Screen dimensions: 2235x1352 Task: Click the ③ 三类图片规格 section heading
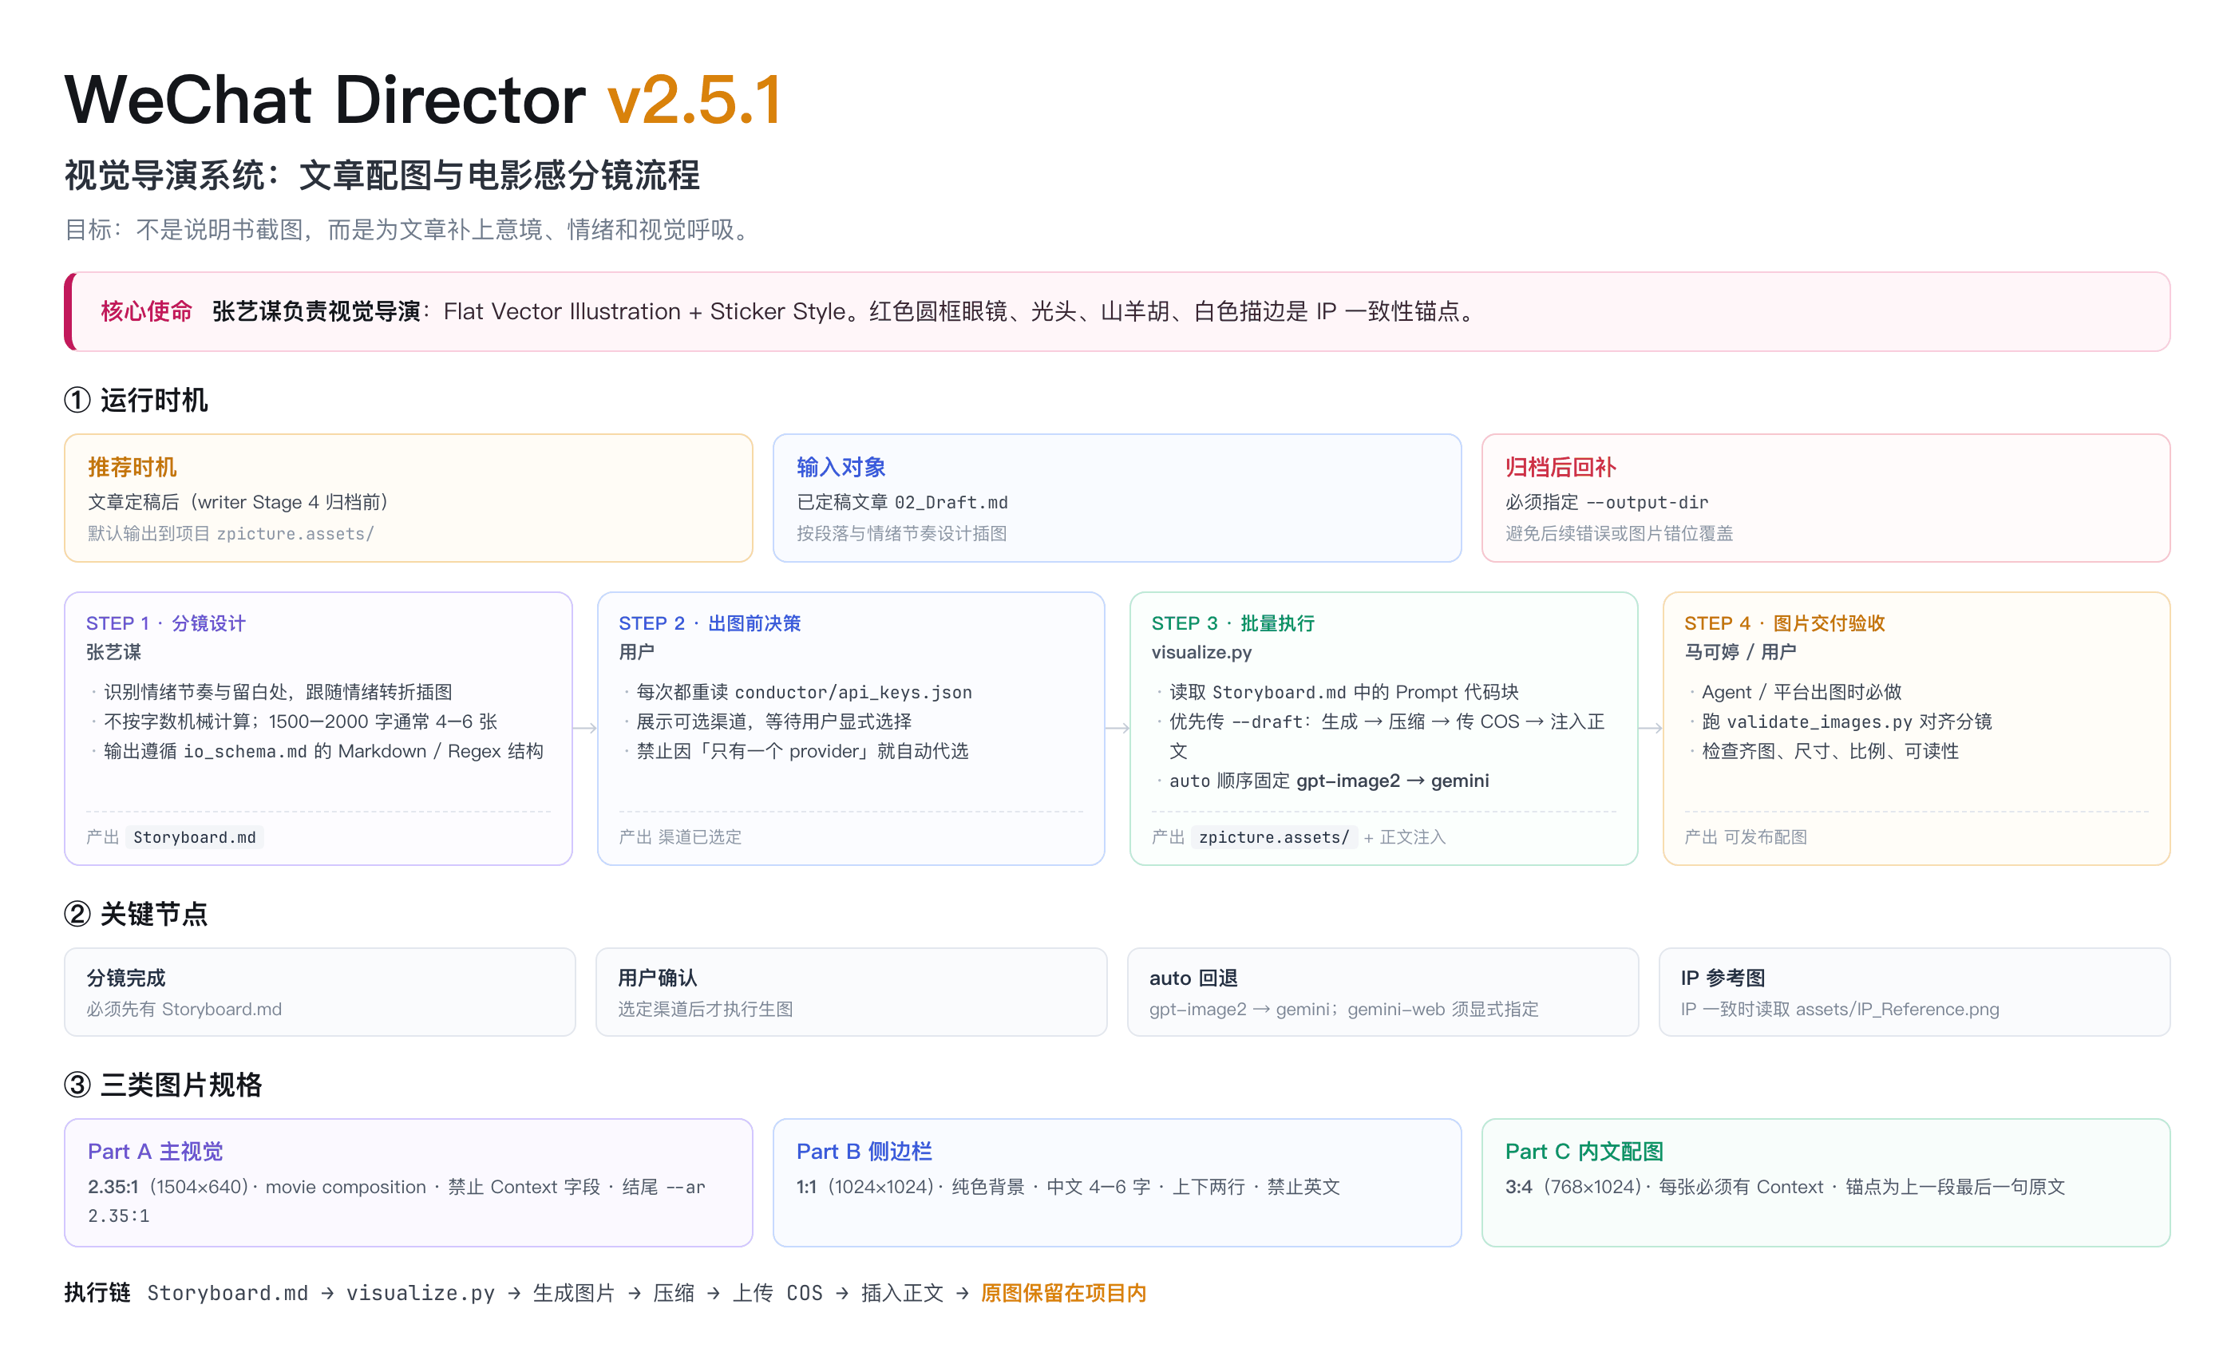[164, 1085]
